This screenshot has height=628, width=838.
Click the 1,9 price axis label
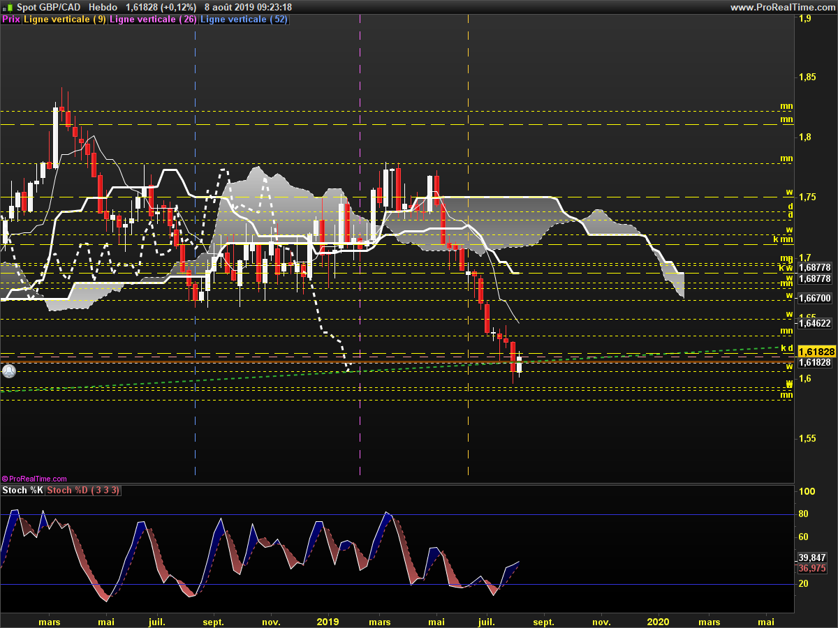[x=804, y=19]
